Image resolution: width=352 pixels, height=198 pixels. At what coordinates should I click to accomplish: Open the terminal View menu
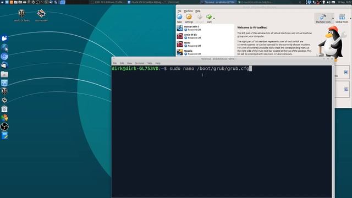tap(129, 63)
